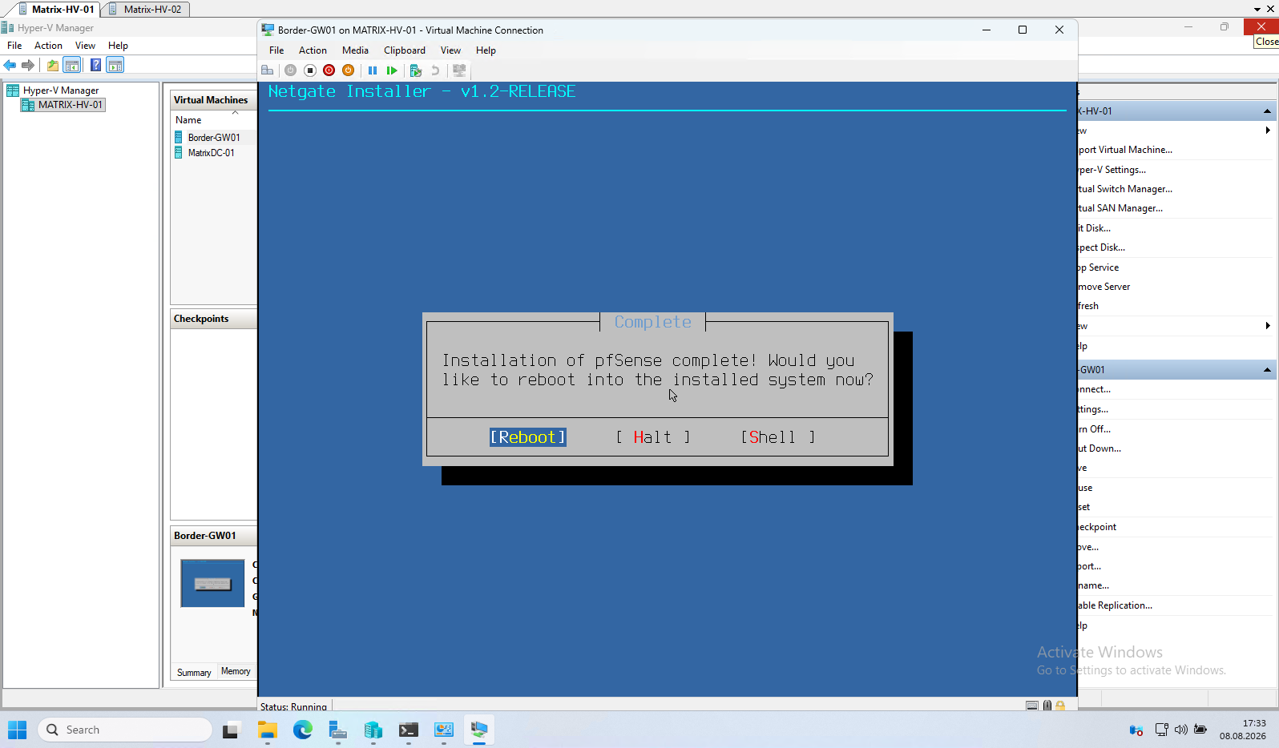Open Virtual Switch Manager action

[1125, 189]
